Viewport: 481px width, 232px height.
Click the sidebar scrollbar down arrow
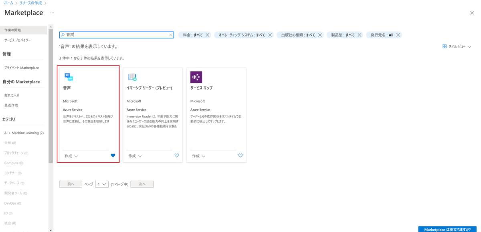tap(51, 230)
